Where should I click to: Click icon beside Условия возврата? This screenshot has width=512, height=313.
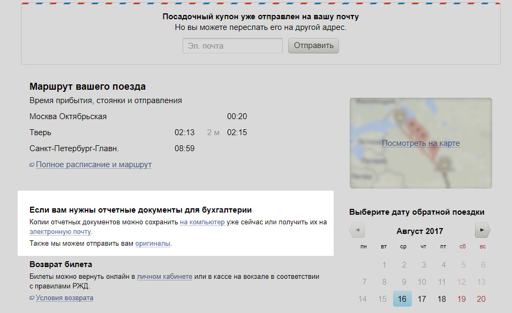point(32,298)
